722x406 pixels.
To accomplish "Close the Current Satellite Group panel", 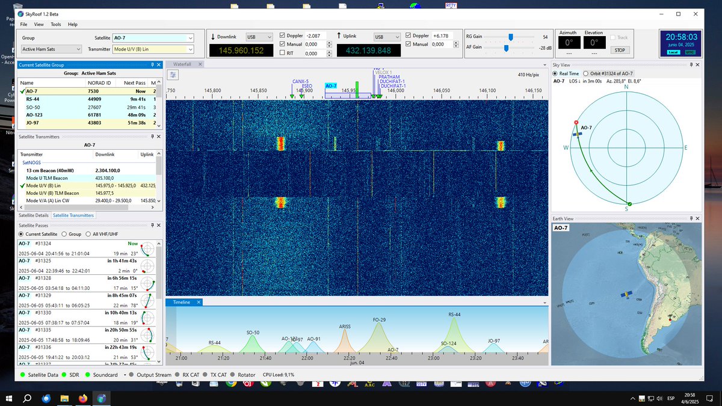I will (159, 64).
